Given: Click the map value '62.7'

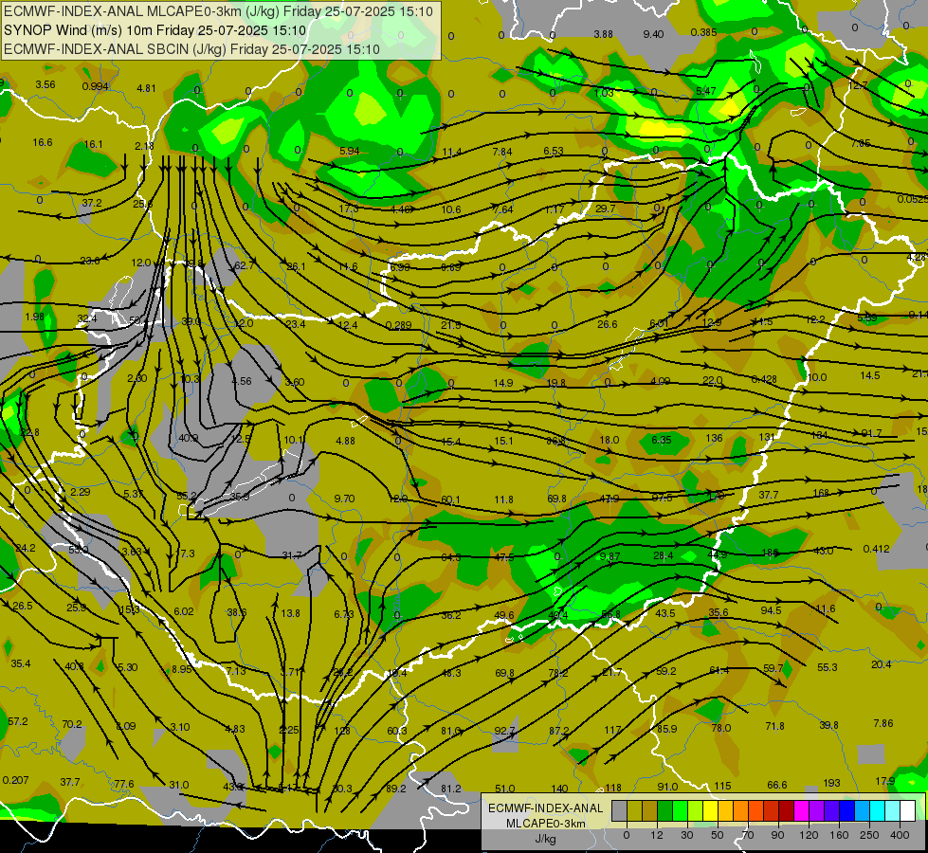Looking at the screenshot, I should pyautogui.click(x=244, y=265).
